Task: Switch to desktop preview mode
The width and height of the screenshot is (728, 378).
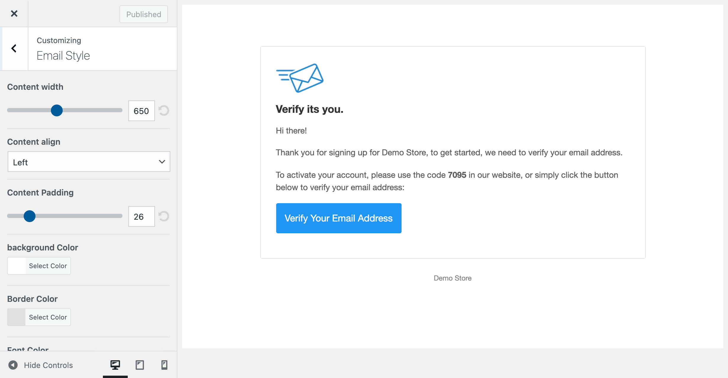Action: [x=115, y=365]
